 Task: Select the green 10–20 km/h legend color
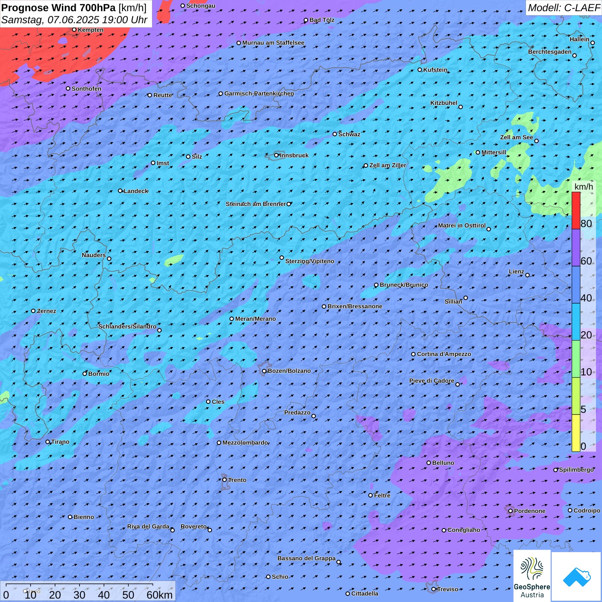[x=576, y=359]
